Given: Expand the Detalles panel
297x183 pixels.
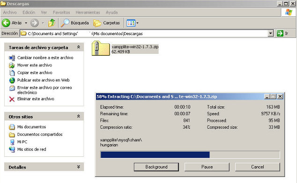Looking at the screenshot, I should 78,167.
